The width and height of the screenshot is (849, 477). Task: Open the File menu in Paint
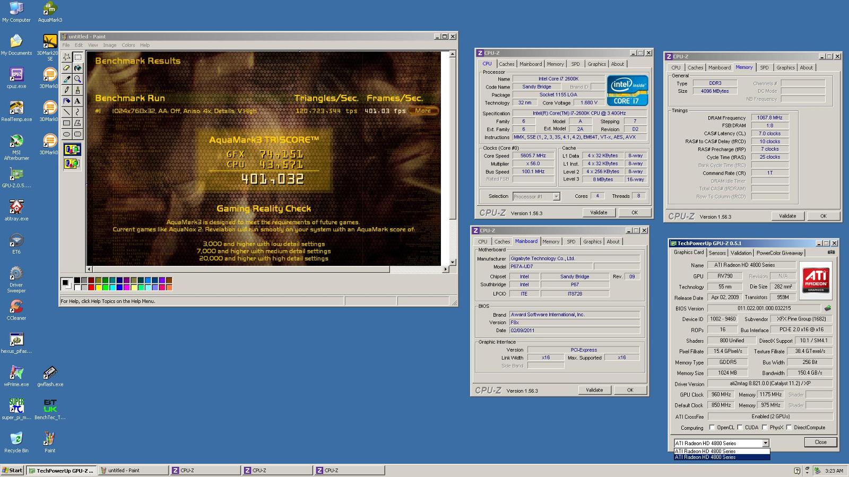click(x=66, y=45)
